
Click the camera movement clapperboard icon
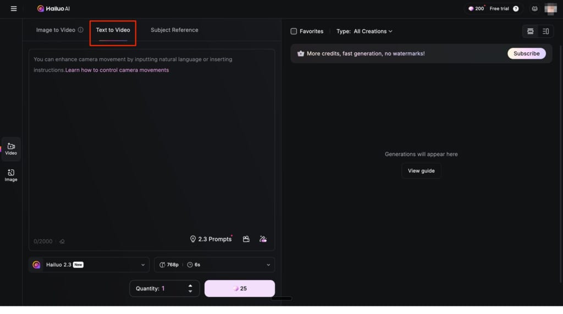246,239
